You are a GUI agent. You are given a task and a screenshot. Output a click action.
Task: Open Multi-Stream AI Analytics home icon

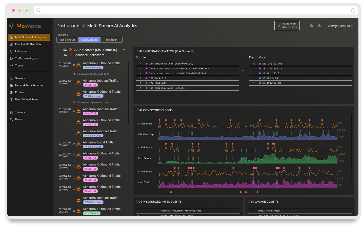click(x=11, y=37)
